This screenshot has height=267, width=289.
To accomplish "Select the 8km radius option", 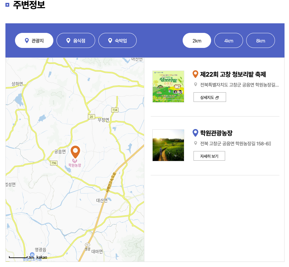I will [x=261, y=40].
